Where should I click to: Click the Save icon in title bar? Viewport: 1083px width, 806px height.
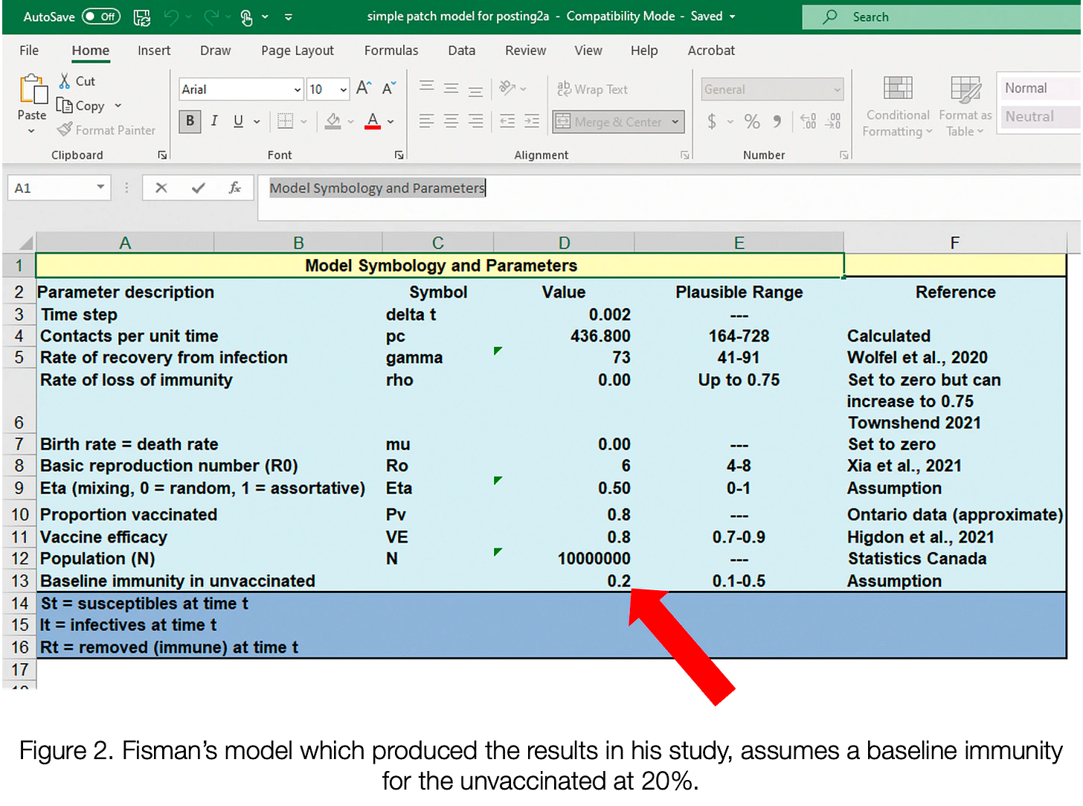click(141, 17)
